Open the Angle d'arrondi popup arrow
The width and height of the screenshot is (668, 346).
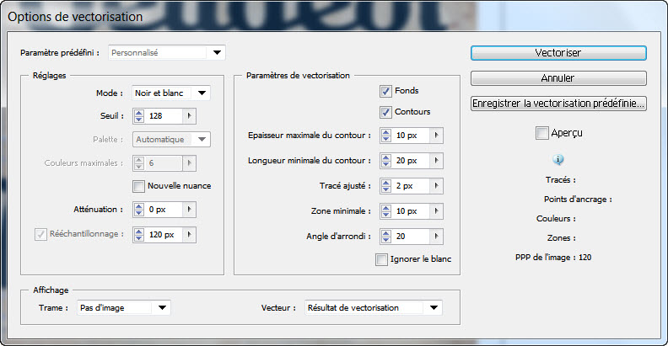click(x=437, y=237)
